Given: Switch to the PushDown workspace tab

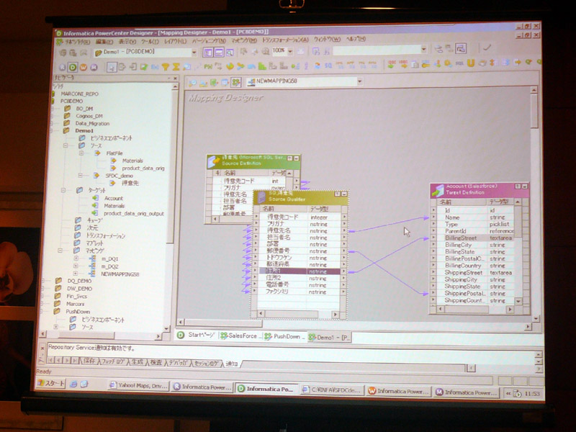Looking at the screenshot, I should click(285, 336).
